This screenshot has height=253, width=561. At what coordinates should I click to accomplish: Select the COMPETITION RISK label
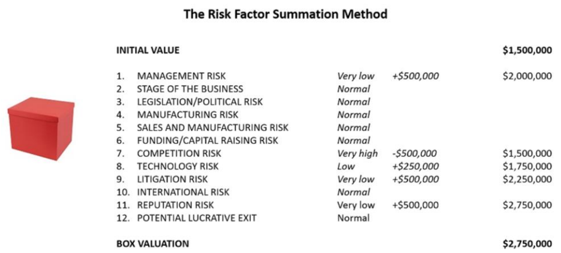coord(179,153)
